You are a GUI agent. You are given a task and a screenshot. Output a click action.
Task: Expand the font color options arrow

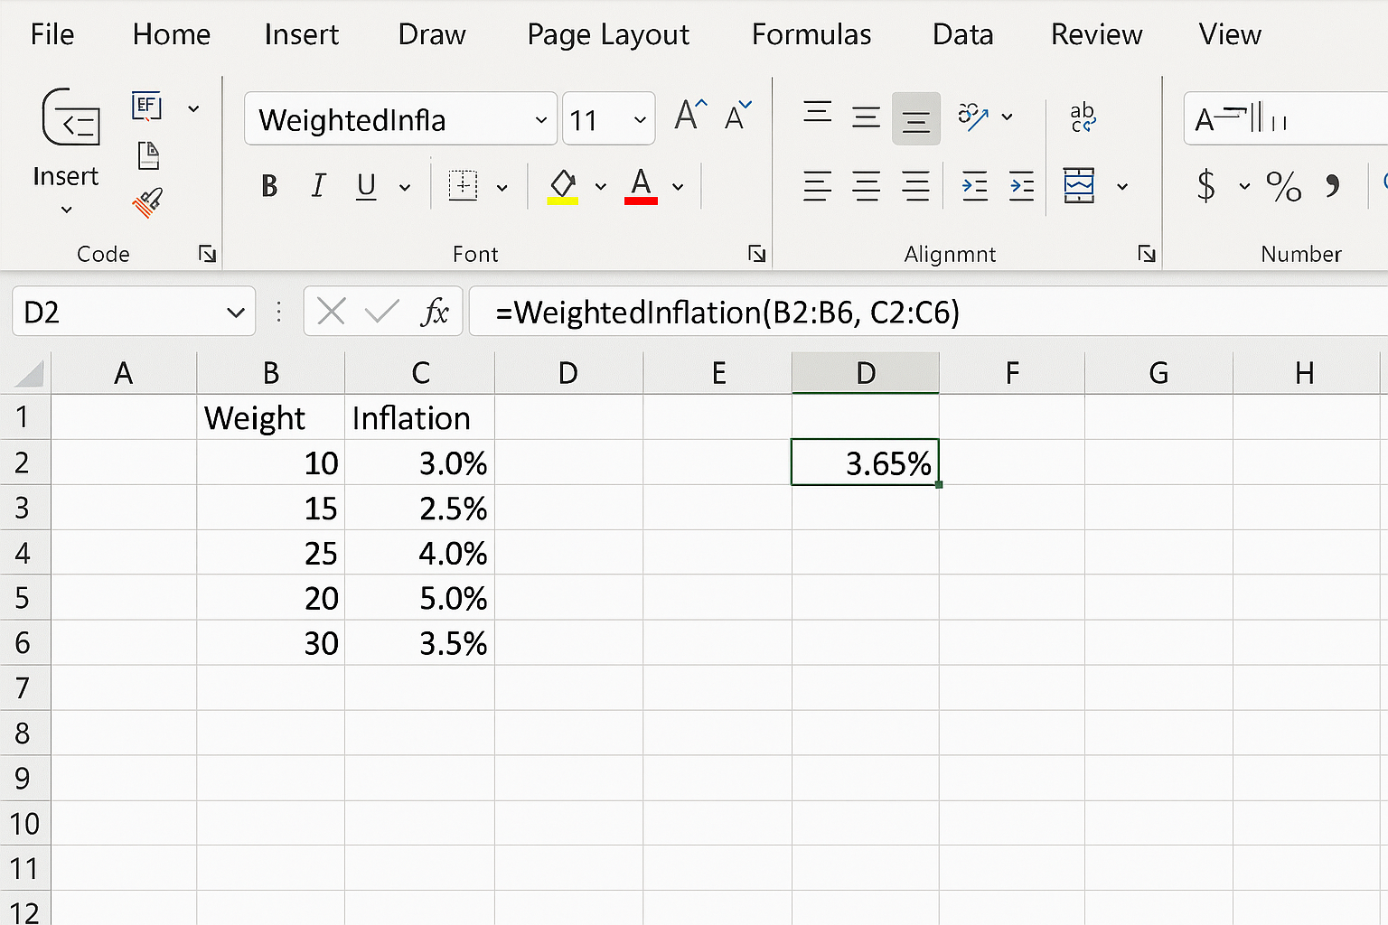678,187
